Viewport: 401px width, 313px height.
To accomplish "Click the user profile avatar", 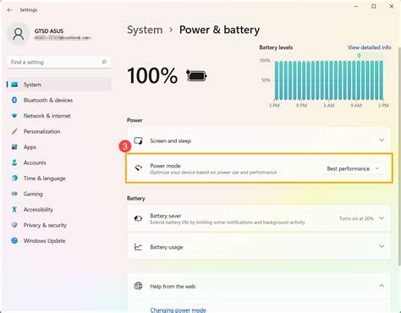I will coord(19,34).
